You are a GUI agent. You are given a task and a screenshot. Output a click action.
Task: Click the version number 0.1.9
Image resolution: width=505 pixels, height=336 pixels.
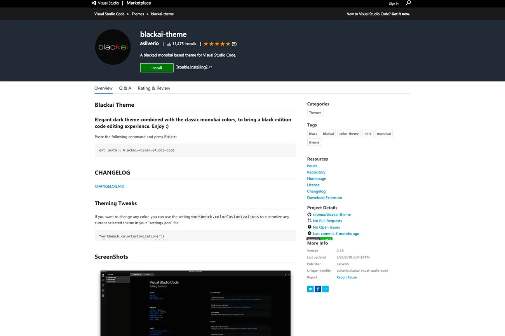(x=340, y=251)
